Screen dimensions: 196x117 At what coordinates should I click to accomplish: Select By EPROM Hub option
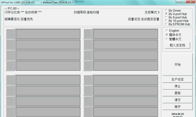click(178, 24)
